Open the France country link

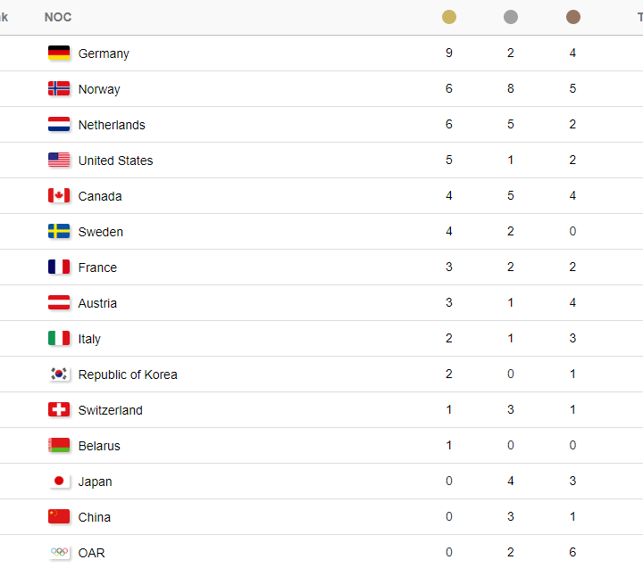point(97,268)
